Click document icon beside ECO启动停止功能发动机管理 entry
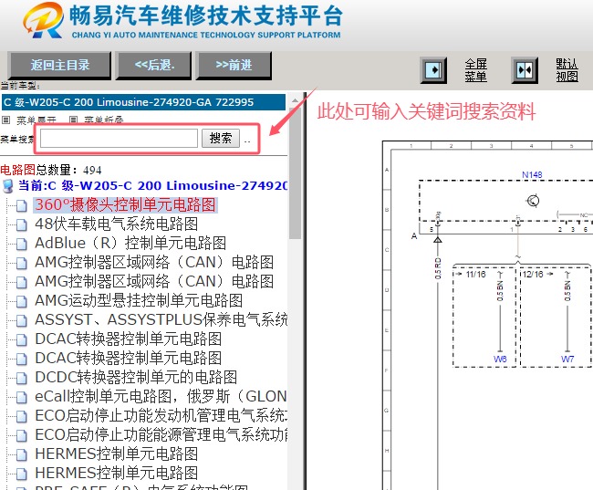593x490 pixels. click(x=21, y=417)
